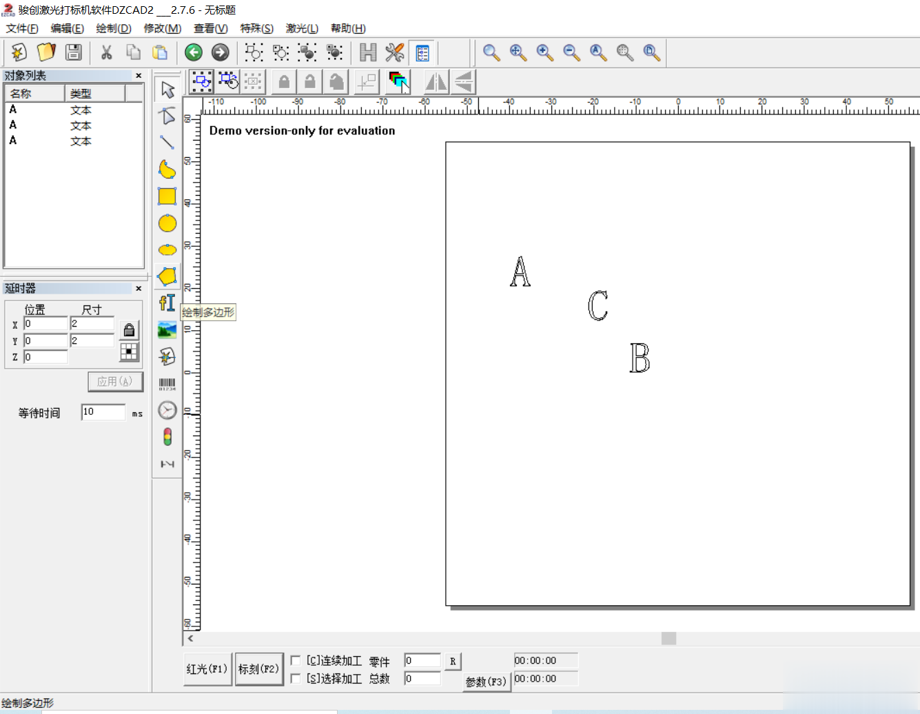This screenshot has height=714, width=920.
Task: Copy selection with the copy icon
Action: coord(134,52)
